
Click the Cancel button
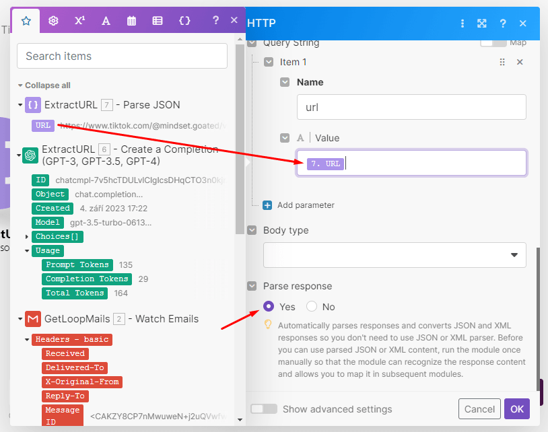click(479, 409)
